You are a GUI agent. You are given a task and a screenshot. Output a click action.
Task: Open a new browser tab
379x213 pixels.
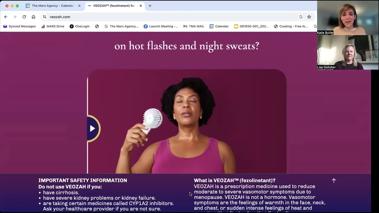[150, 6]
